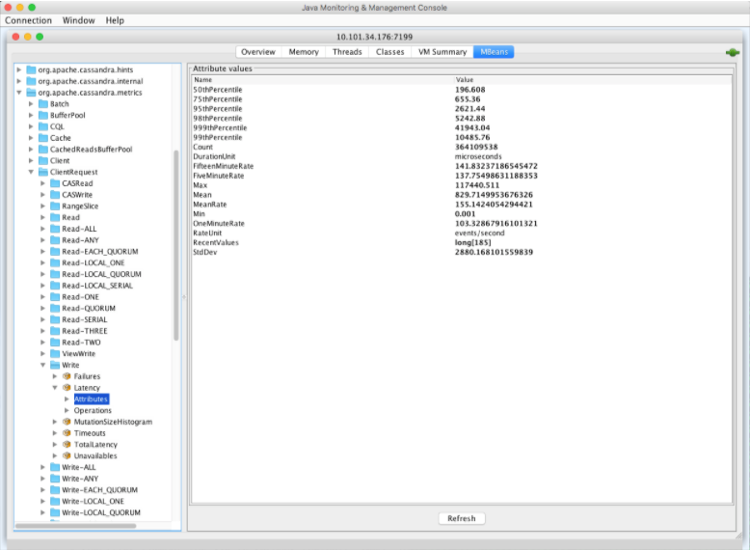Open the Connection menu
Viewport: 750px width, 550px height.
click(x=28, y=20)
